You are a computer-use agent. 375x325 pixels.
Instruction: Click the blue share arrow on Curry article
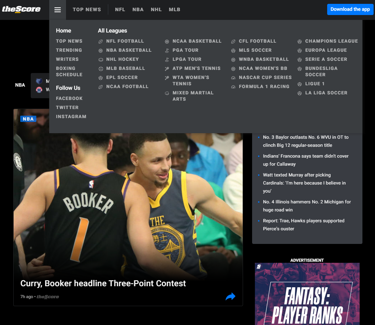tap(230, 297)
